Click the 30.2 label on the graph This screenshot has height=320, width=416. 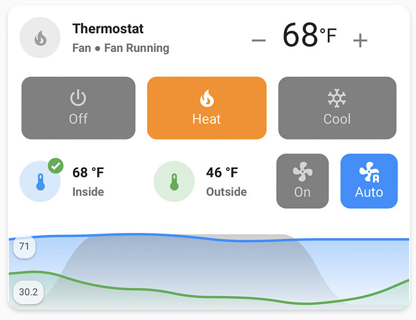(x=28, y=292)
